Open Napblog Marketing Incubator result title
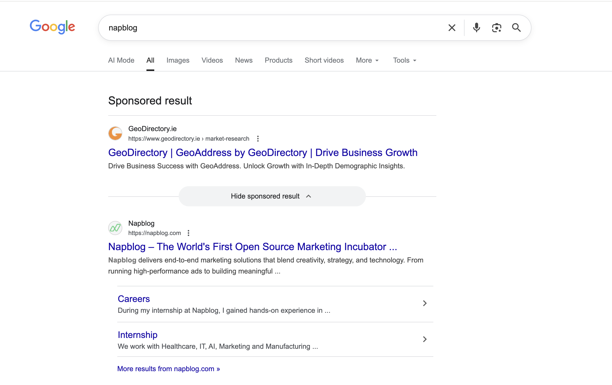 coord(252,247)
